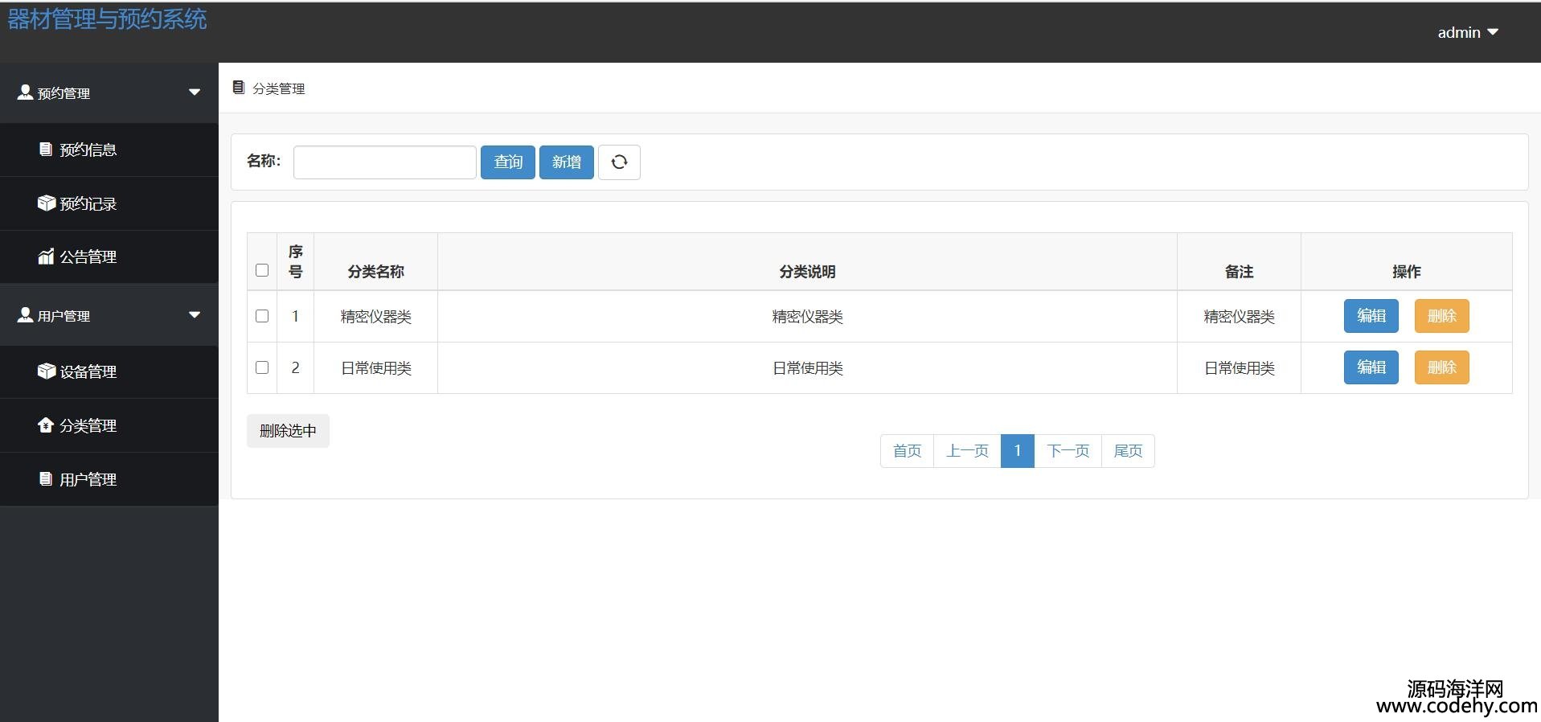Click the 器材管理与预约系统 title link
The image size is (1541, 722).
(x=107, y=19)
